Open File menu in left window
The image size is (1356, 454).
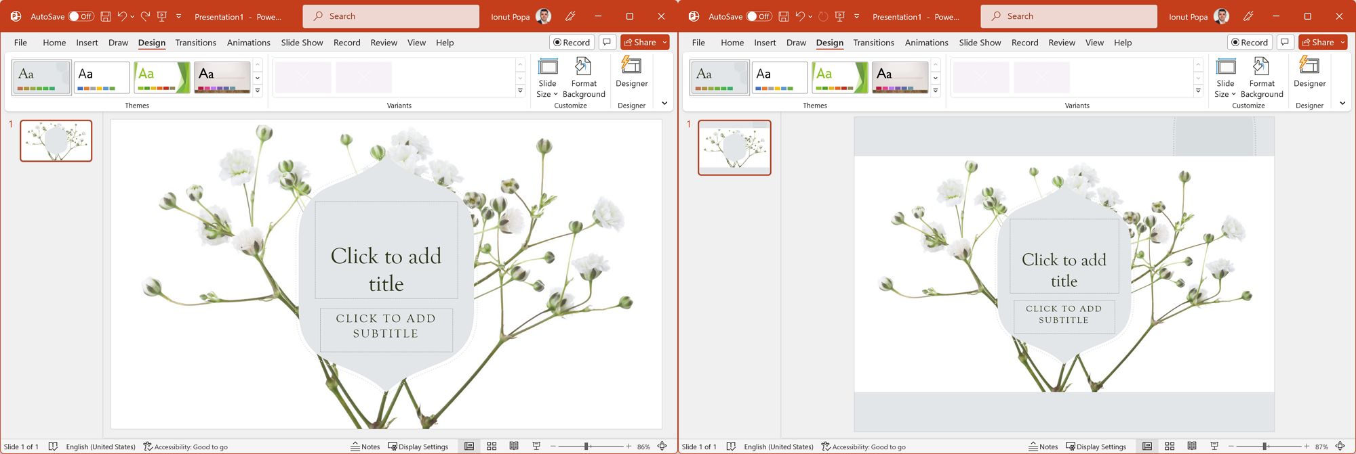click(20, 43)
